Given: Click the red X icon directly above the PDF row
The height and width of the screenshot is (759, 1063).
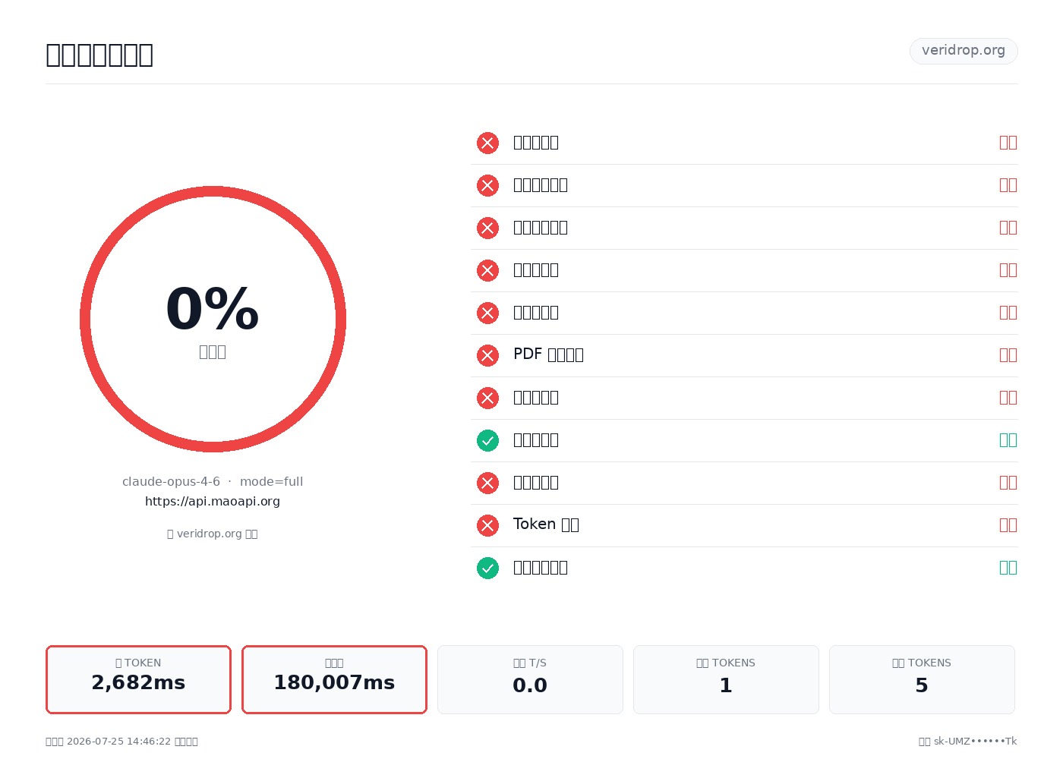Looking at the screenshot, I should (487, 313).
